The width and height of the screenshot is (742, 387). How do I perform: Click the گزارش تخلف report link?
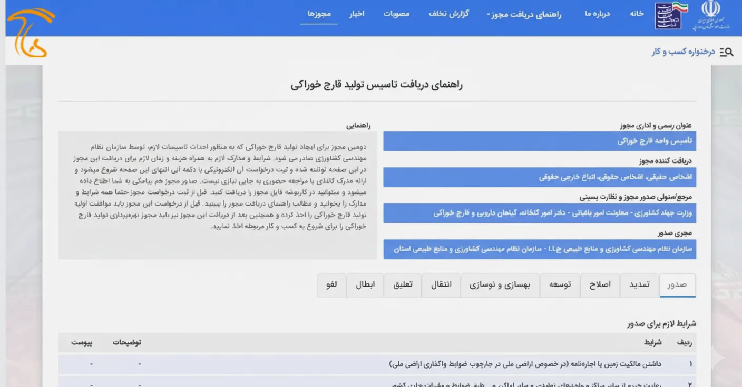pos(448,14)
